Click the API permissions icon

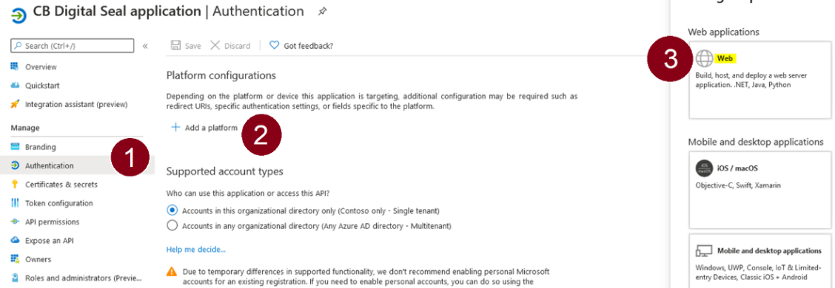[x=15, y=222]
